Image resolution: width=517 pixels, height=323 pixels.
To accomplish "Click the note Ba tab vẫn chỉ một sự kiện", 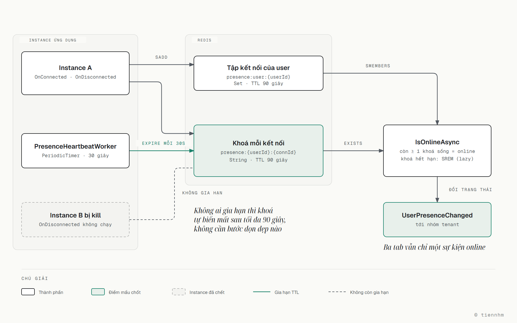I will click(434, 247).
